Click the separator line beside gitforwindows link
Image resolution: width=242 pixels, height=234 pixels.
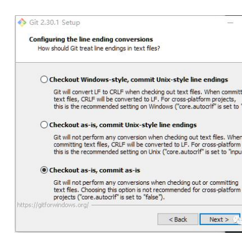coord(166,205)
